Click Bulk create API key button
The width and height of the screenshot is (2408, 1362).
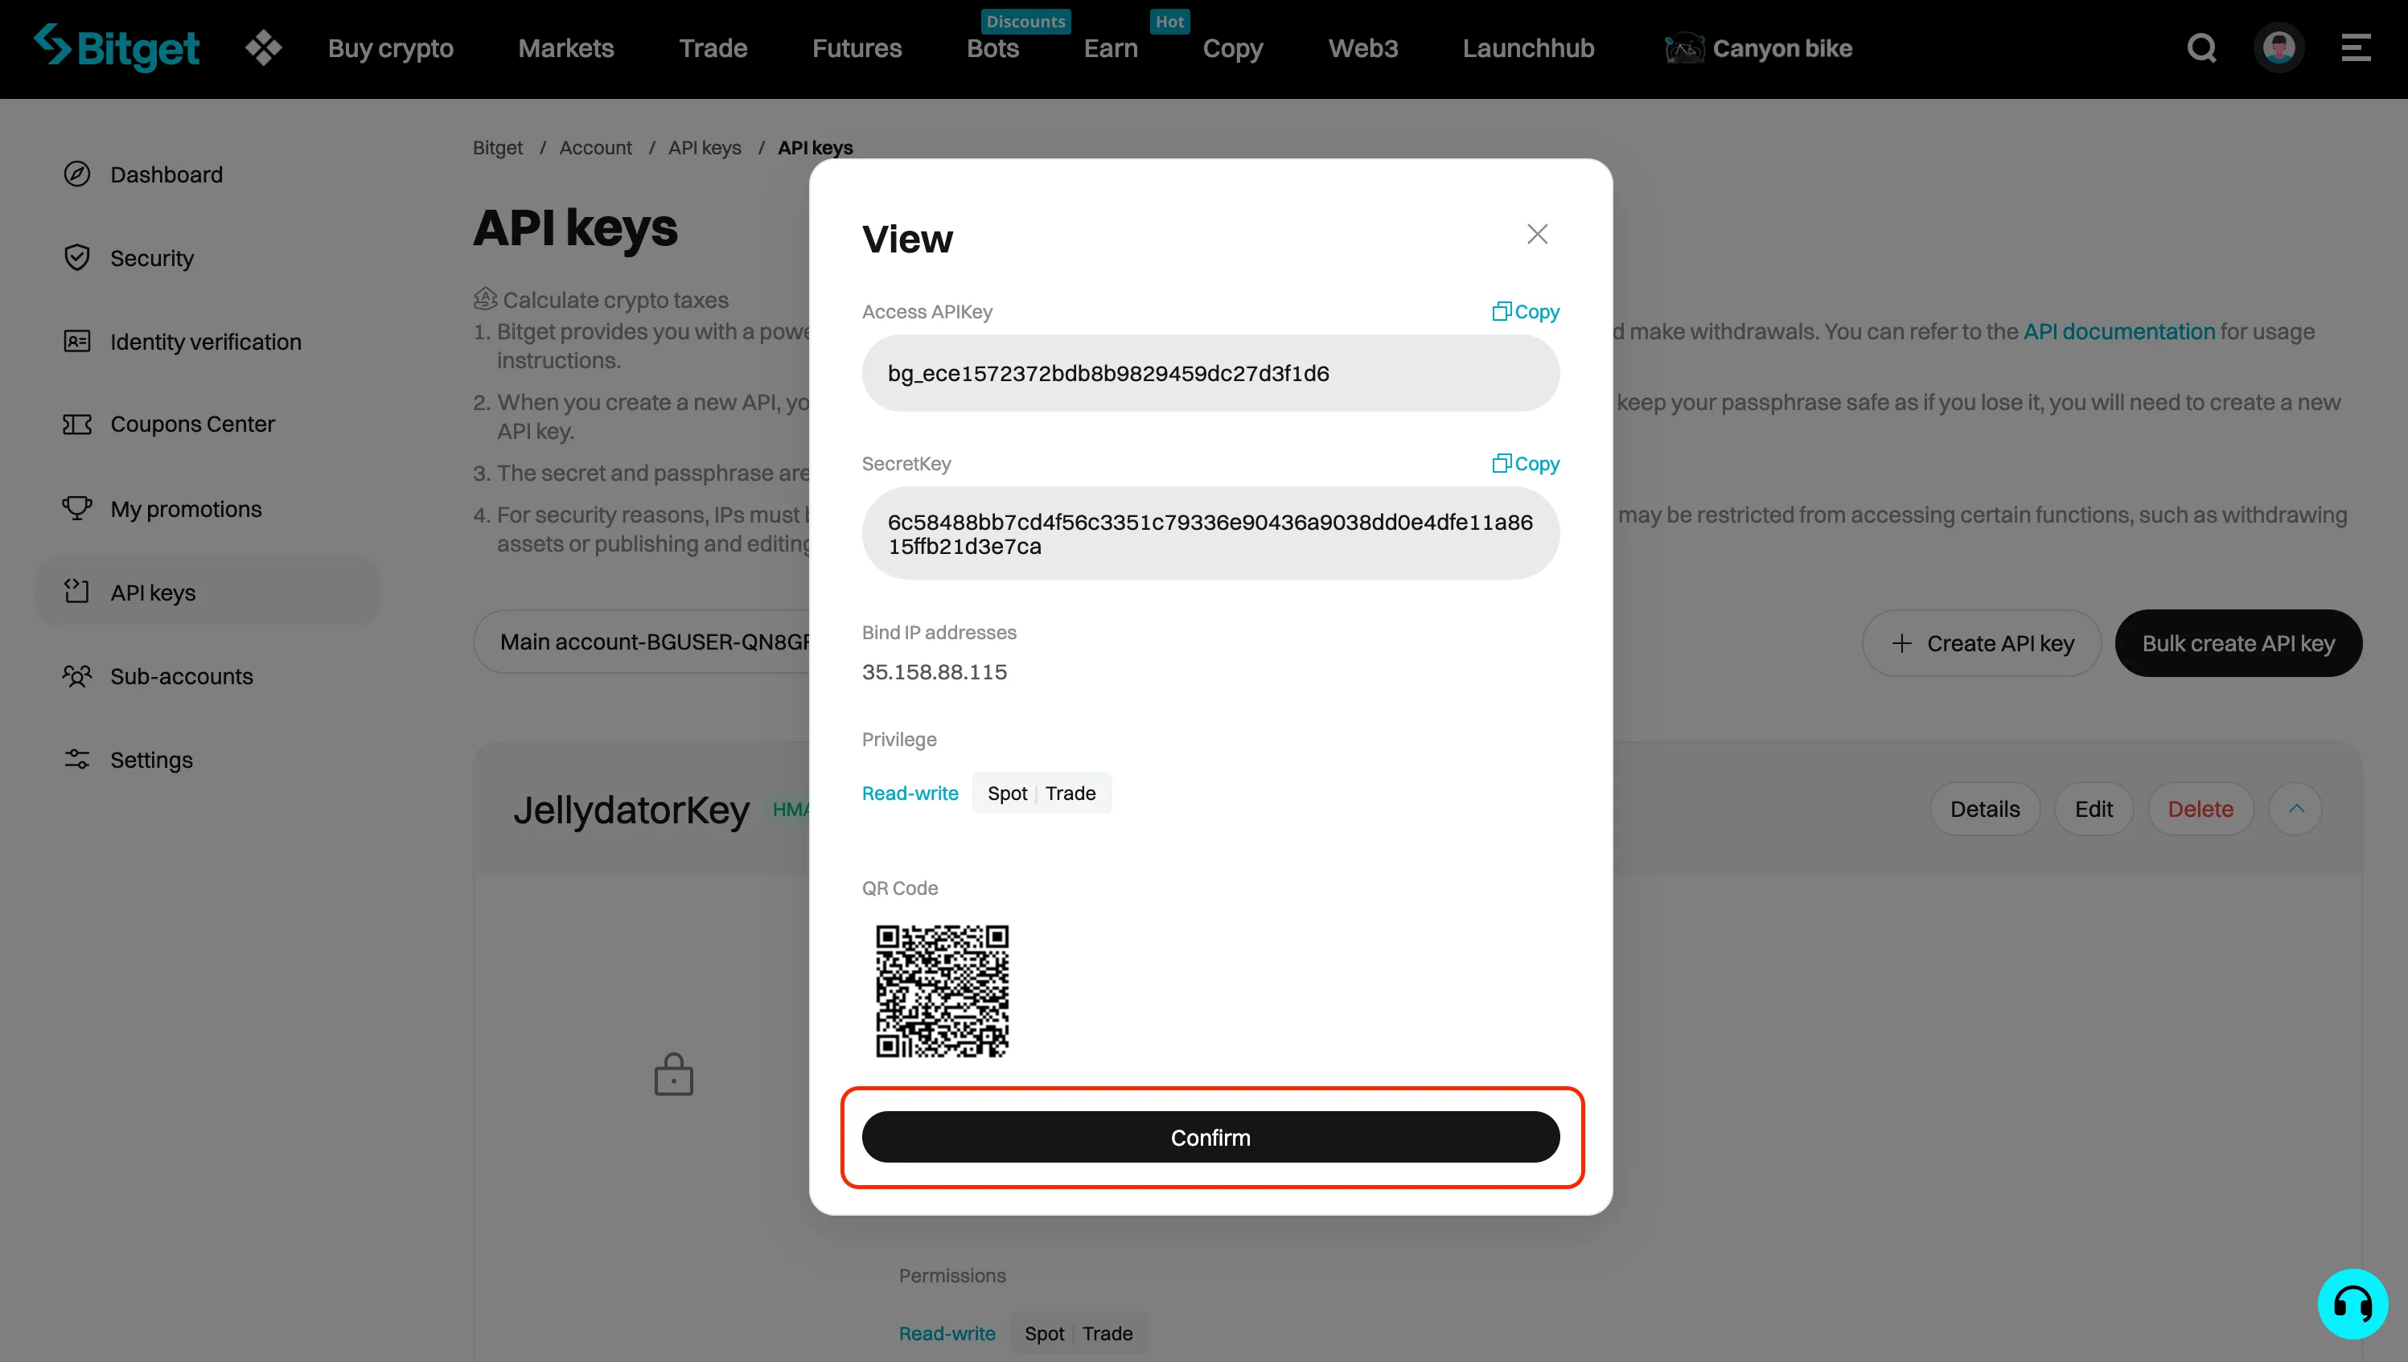[x=2237, y=643]
